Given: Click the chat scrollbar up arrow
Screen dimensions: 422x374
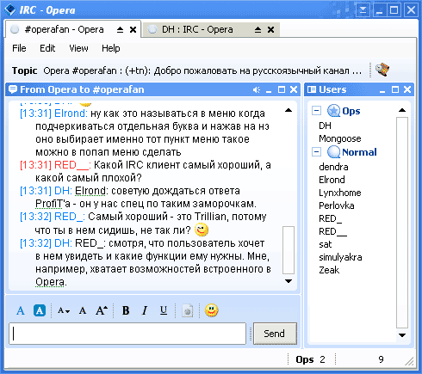Looking at the screenshot, I should [289, 110].
